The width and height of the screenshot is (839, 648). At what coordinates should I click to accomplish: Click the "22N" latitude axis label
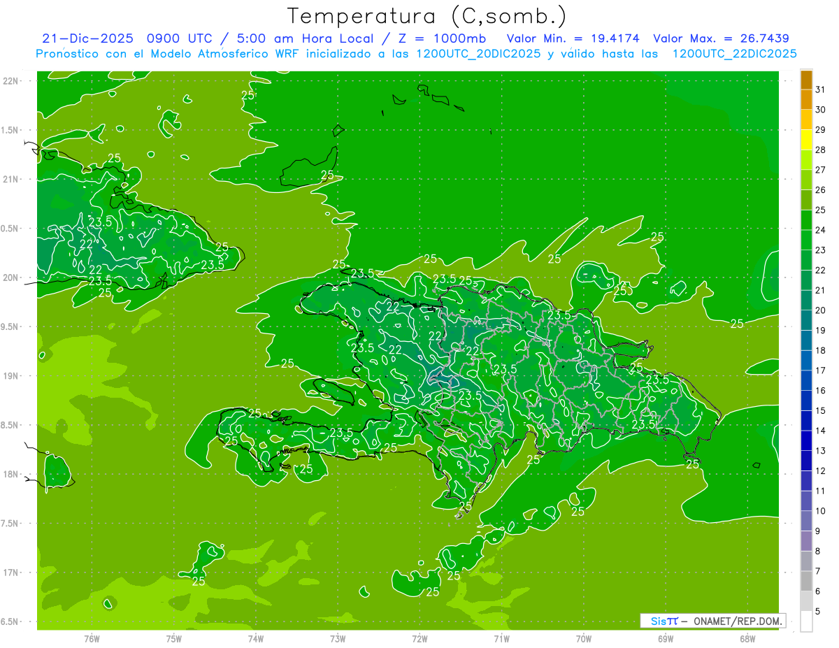[11, 81]
